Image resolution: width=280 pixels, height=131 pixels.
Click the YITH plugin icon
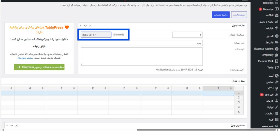pos(277,88)
